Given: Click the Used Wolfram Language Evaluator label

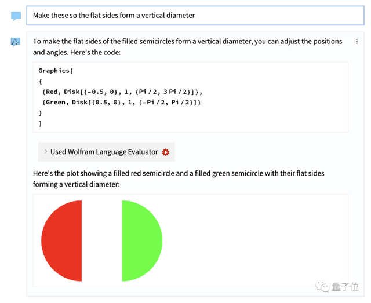Looking at the screenshot, I should point(104,152).
